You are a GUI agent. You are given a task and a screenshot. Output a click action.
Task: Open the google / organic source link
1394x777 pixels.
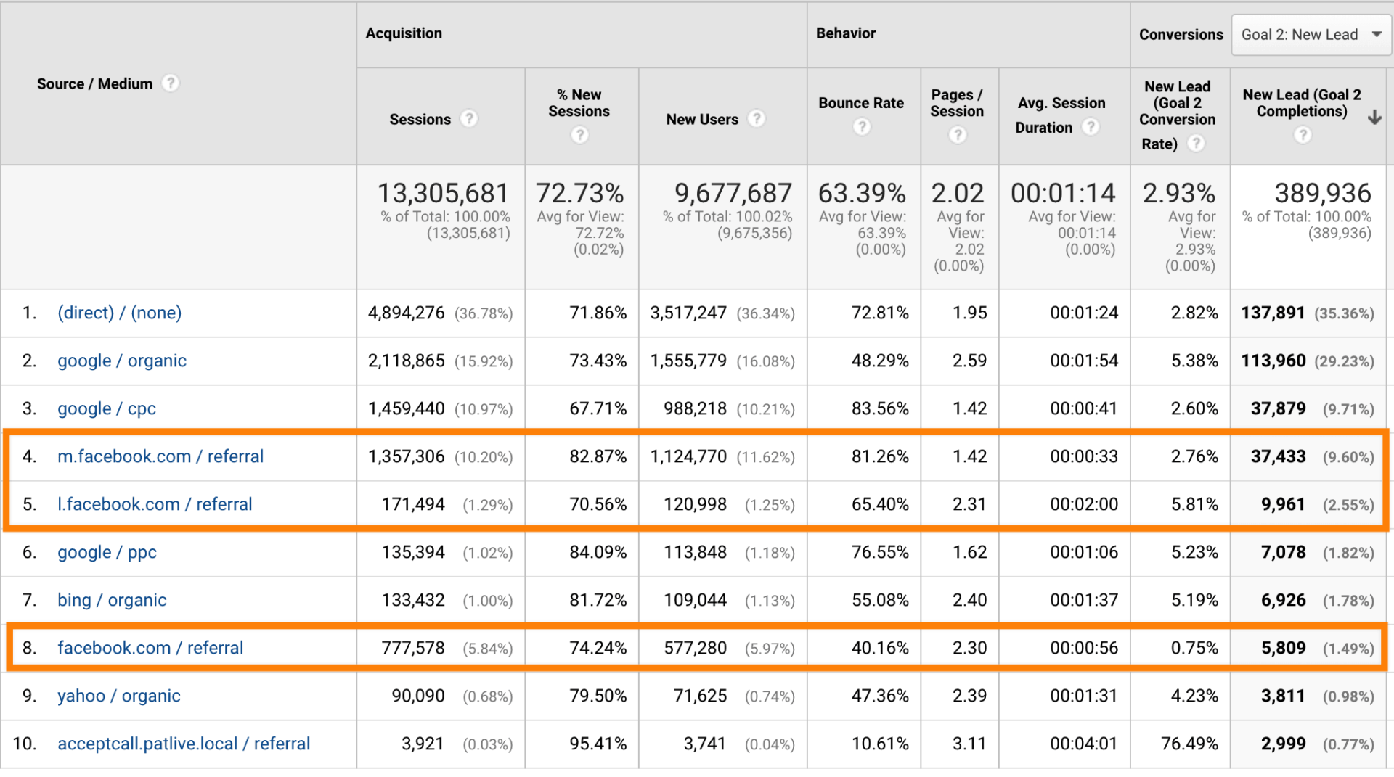(x=122, y=361)
